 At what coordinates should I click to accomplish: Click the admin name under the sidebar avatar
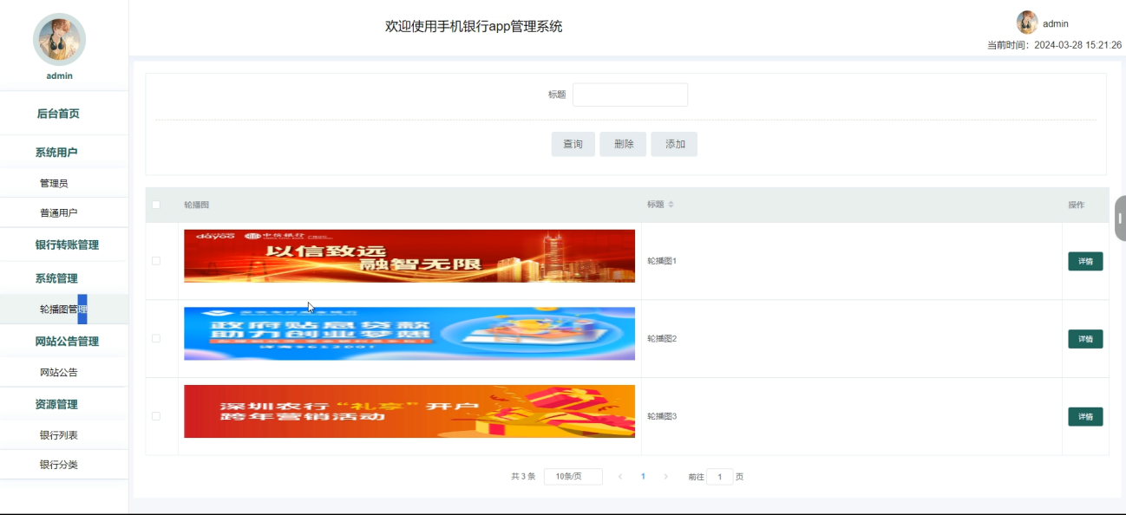coord(59,76)
